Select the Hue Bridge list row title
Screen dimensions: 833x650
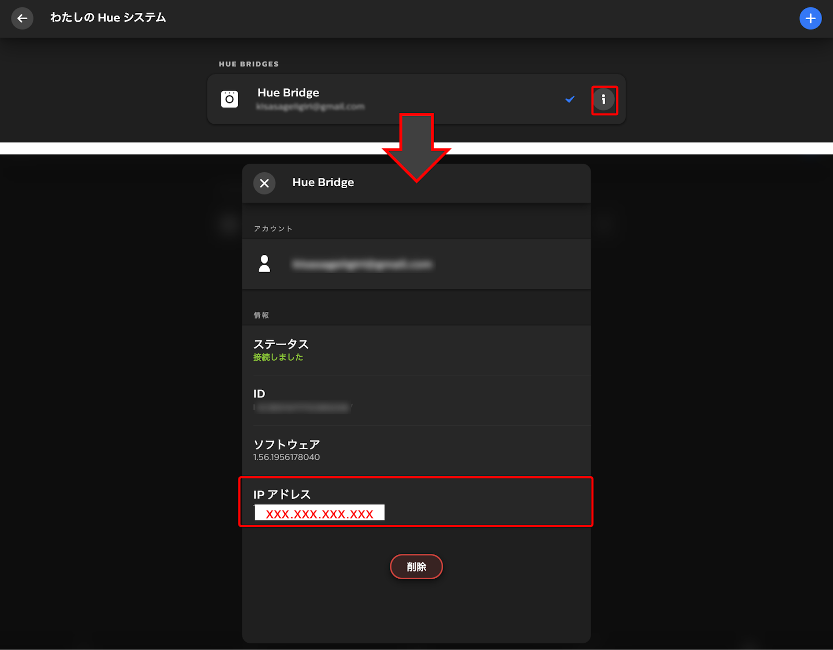pos(288,93)
